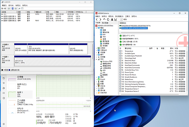Click the Capacity column header in Disk Management
Viewport: 189px width, 127px height.
tap(61, 12)
